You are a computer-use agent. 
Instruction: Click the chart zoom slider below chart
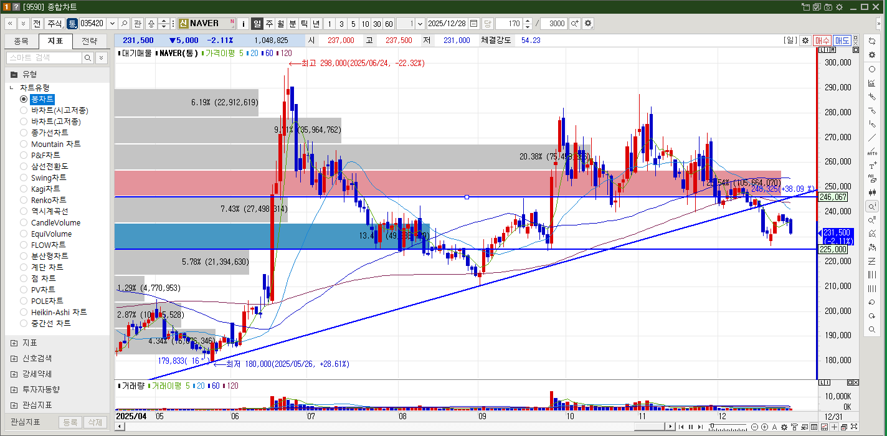point(727,427)
